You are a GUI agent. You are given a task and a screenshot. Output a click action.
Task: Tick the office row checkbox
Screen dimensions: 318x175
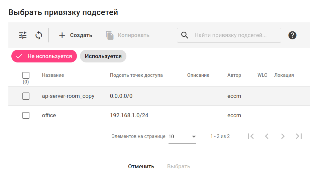click(26, 116)
